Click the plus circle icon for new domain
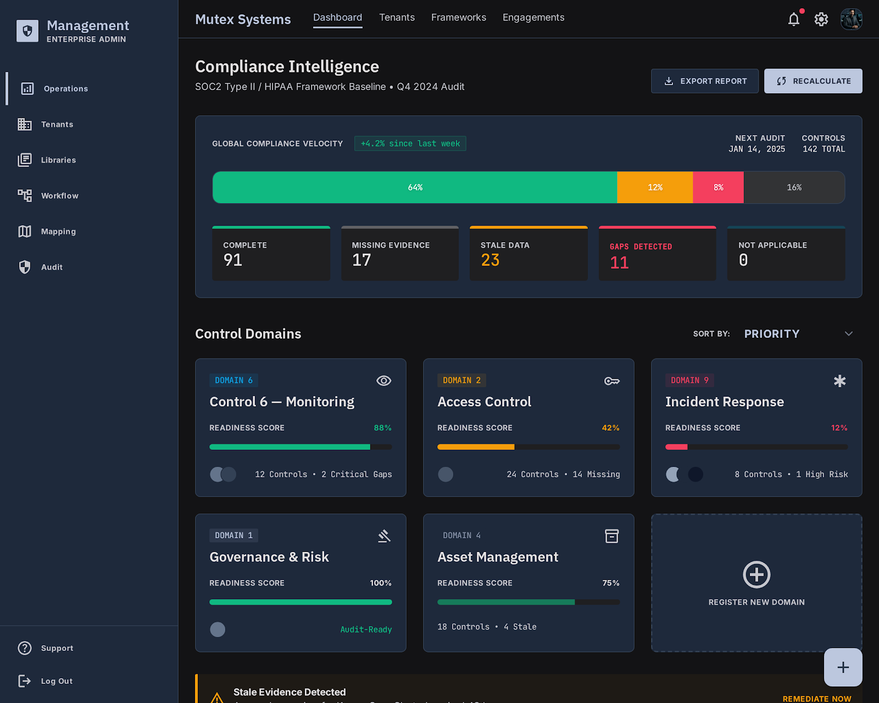This screenshot has width=879, height=703. 756,574
